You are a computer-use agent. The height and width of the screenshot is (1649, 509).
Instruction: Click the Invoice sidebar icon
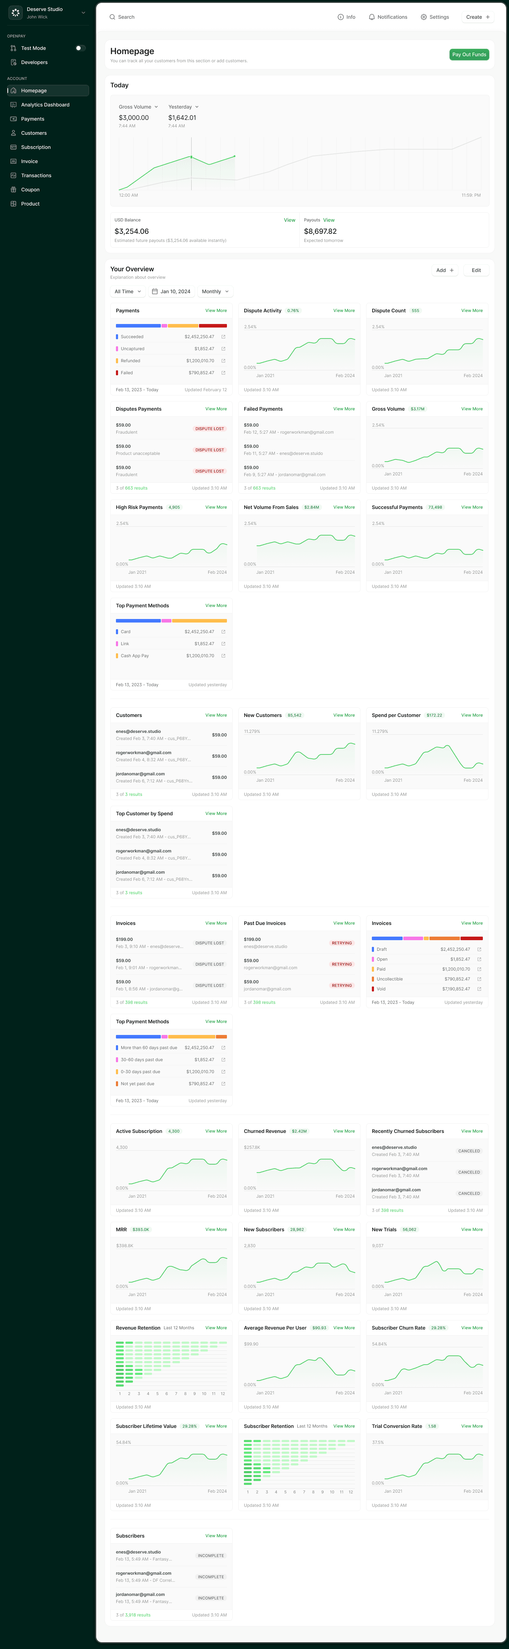pos(13,161)
